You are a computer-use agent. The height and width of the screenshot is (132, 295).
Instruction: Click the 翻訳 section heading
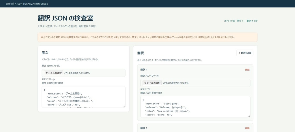(141, 53)
